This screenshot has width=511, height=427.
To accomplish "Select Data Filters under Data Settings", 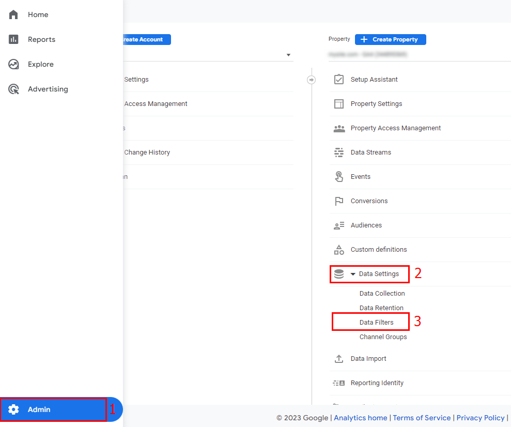I will pos(377,323).
